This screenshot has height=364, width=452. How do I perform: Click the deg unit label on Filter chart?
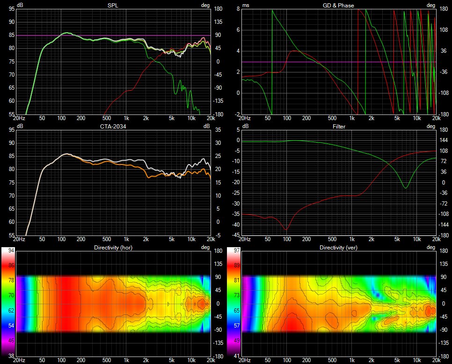coord(430,126)
